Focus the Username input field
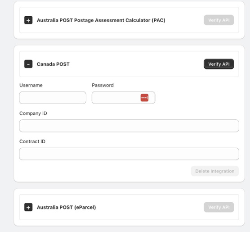The image size is (250, 232). (x=53, y=98)
